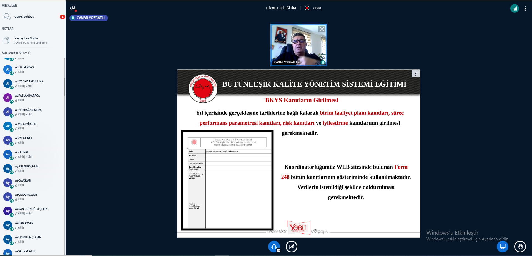This screenshot has width=532, height=256.
Task: Click the Genel Sohbet chat bubble icon
Action: [x=7, y=17]
